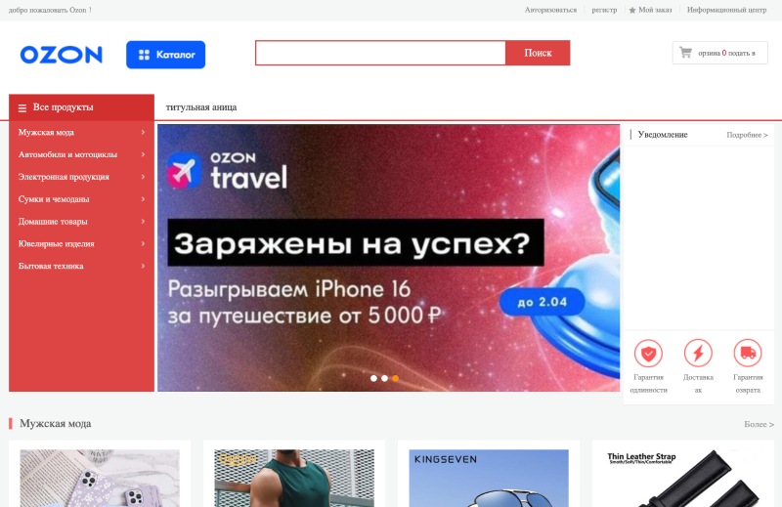
Task: Switch to the титульная аница tab
Action: pyautogui.click(x=201, y=107)
